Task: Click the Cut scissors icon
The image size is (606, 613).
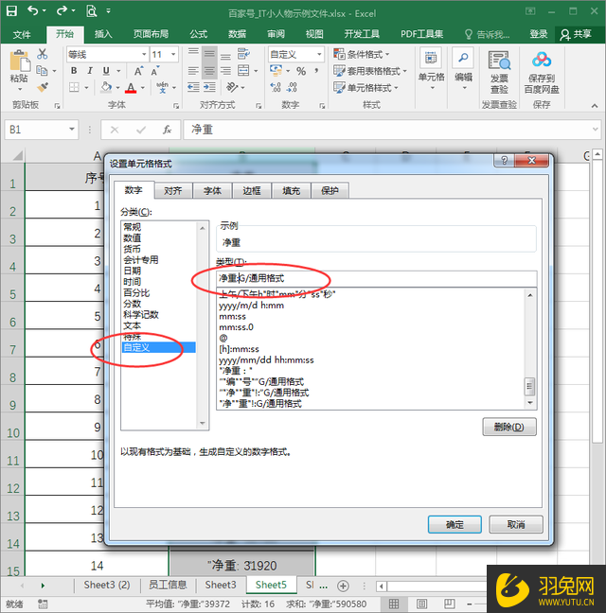Action: (43, 54)
